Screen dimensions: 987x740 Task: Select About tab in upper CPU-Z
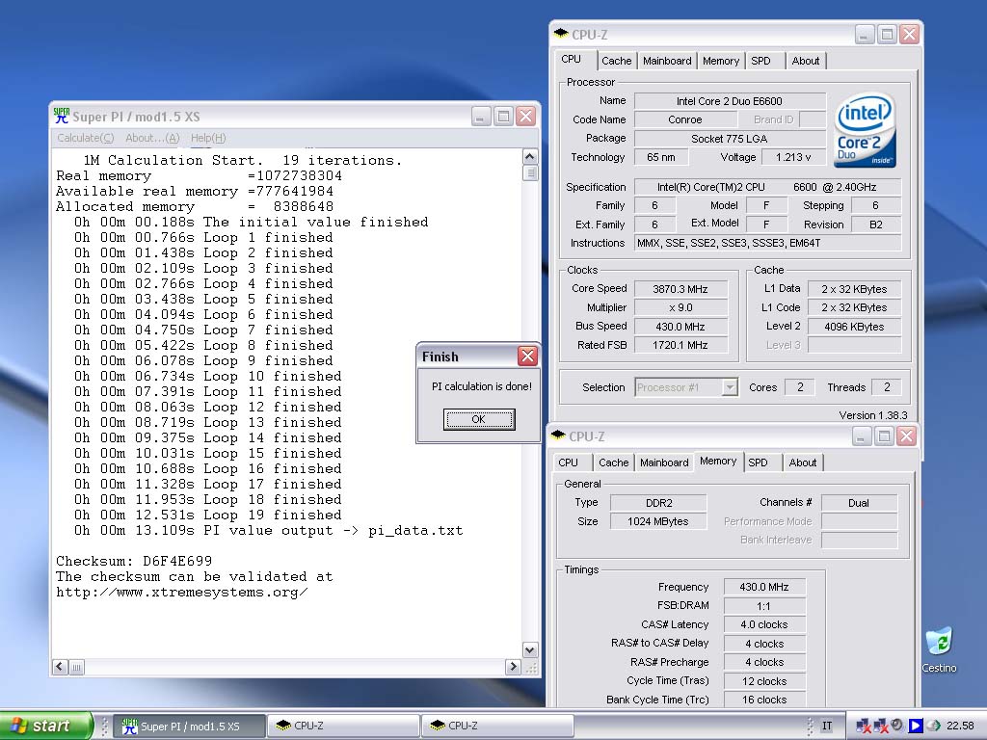coord(806,61)
